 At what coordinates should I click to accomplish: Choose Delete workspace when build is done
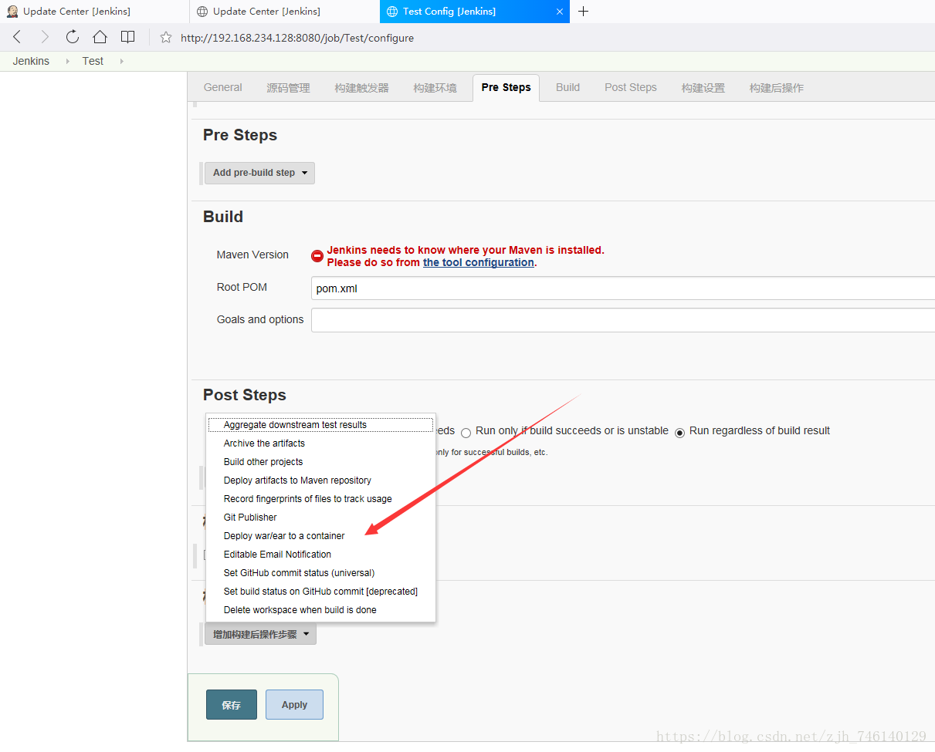(320, 610)
